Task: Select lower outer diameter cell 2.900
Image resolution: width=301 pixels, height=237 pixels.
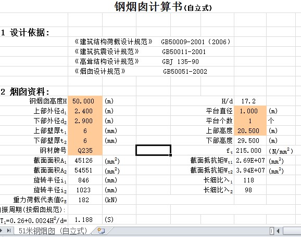Action: click(85, 121)
